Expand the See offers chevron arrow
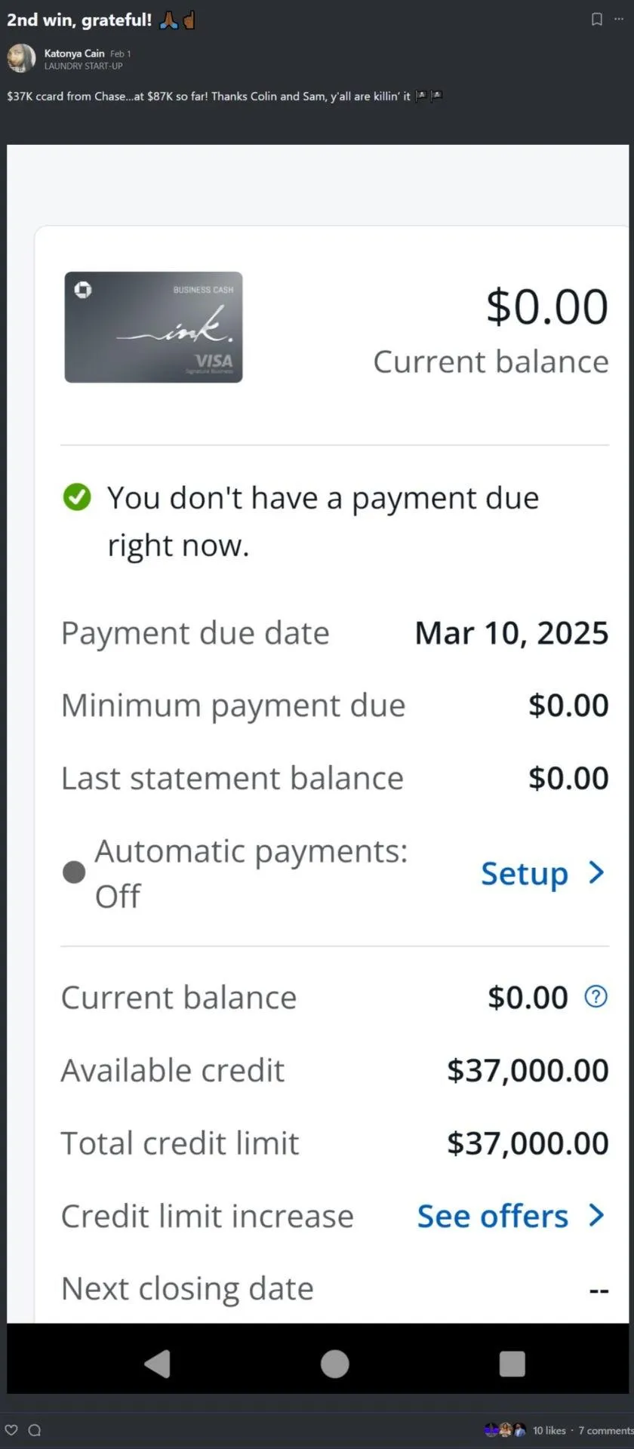The image size is (634, 1449). [596, 1215]
